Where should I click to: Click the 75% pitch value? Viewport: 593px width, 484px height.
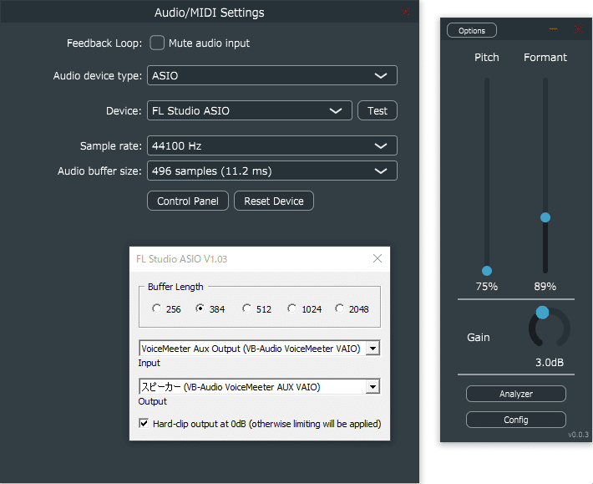point(487,287)
